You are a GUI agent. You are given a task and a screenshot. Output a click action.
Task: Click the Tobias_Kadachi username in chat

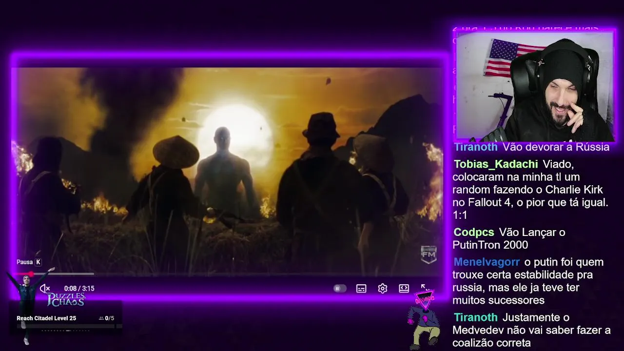coord(496,164)
